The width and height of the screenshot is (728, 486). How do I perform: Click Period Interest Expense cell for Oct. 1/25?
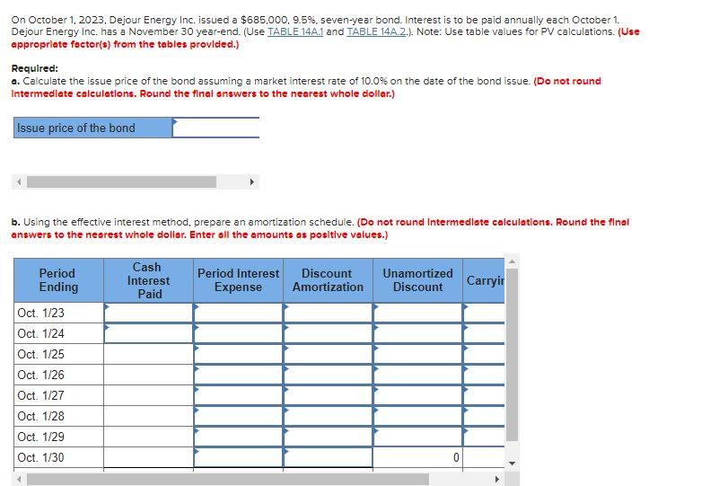coord(238,354)
